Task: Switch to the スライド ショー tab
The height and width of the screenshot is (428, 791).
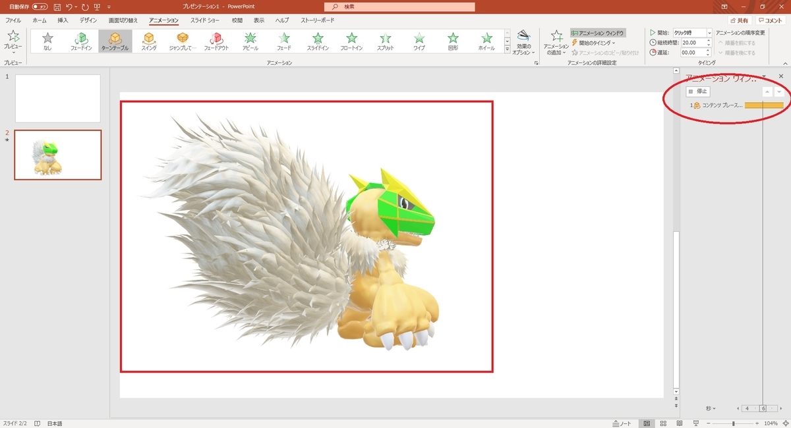Action: point(205,20)
